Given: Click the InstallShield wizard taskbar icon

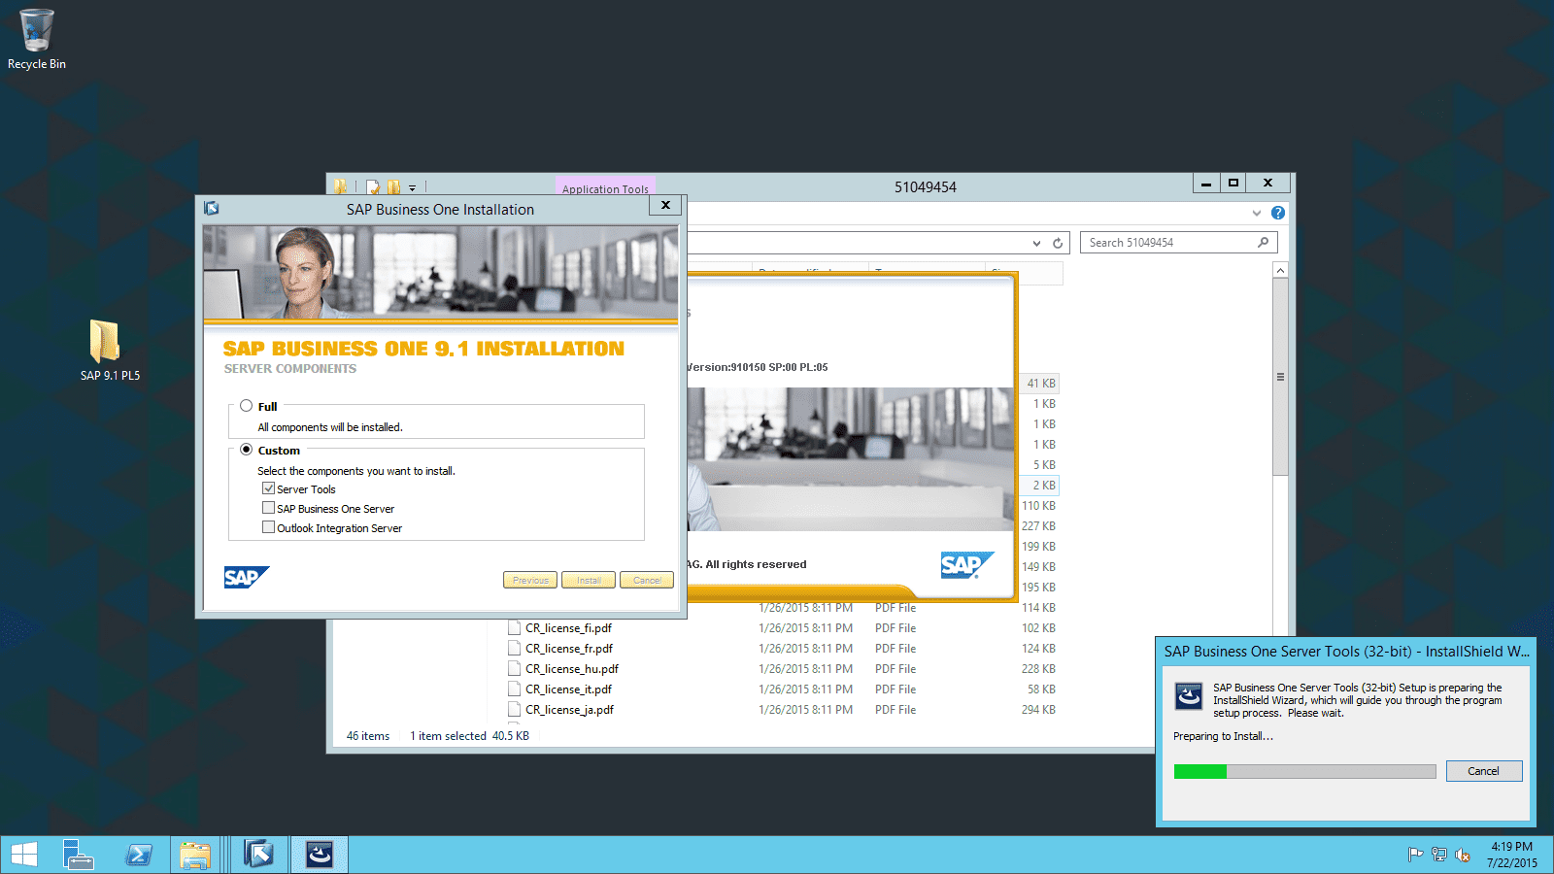Looking at the screenshot, I should [x=320, y=855].
